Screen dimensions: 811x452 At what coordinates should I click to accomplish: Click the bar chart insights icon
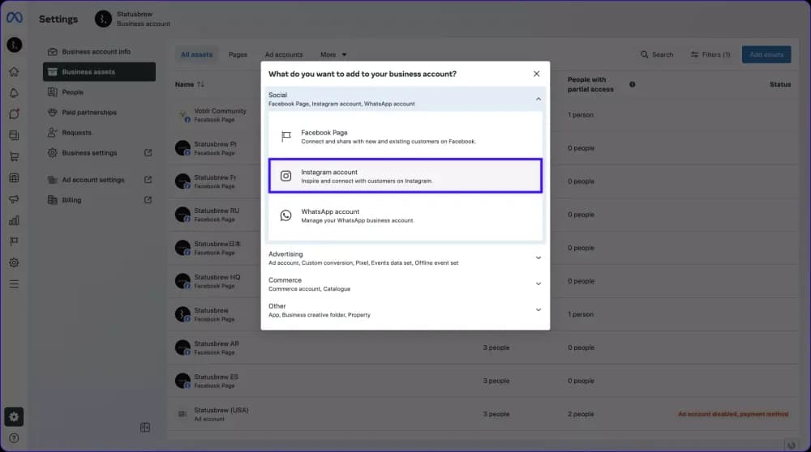pyautogui.click(x=14, y=220)
